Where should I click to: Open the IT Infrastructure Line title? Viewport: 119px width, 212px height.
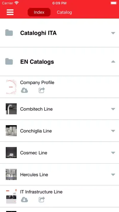point(41,192)
